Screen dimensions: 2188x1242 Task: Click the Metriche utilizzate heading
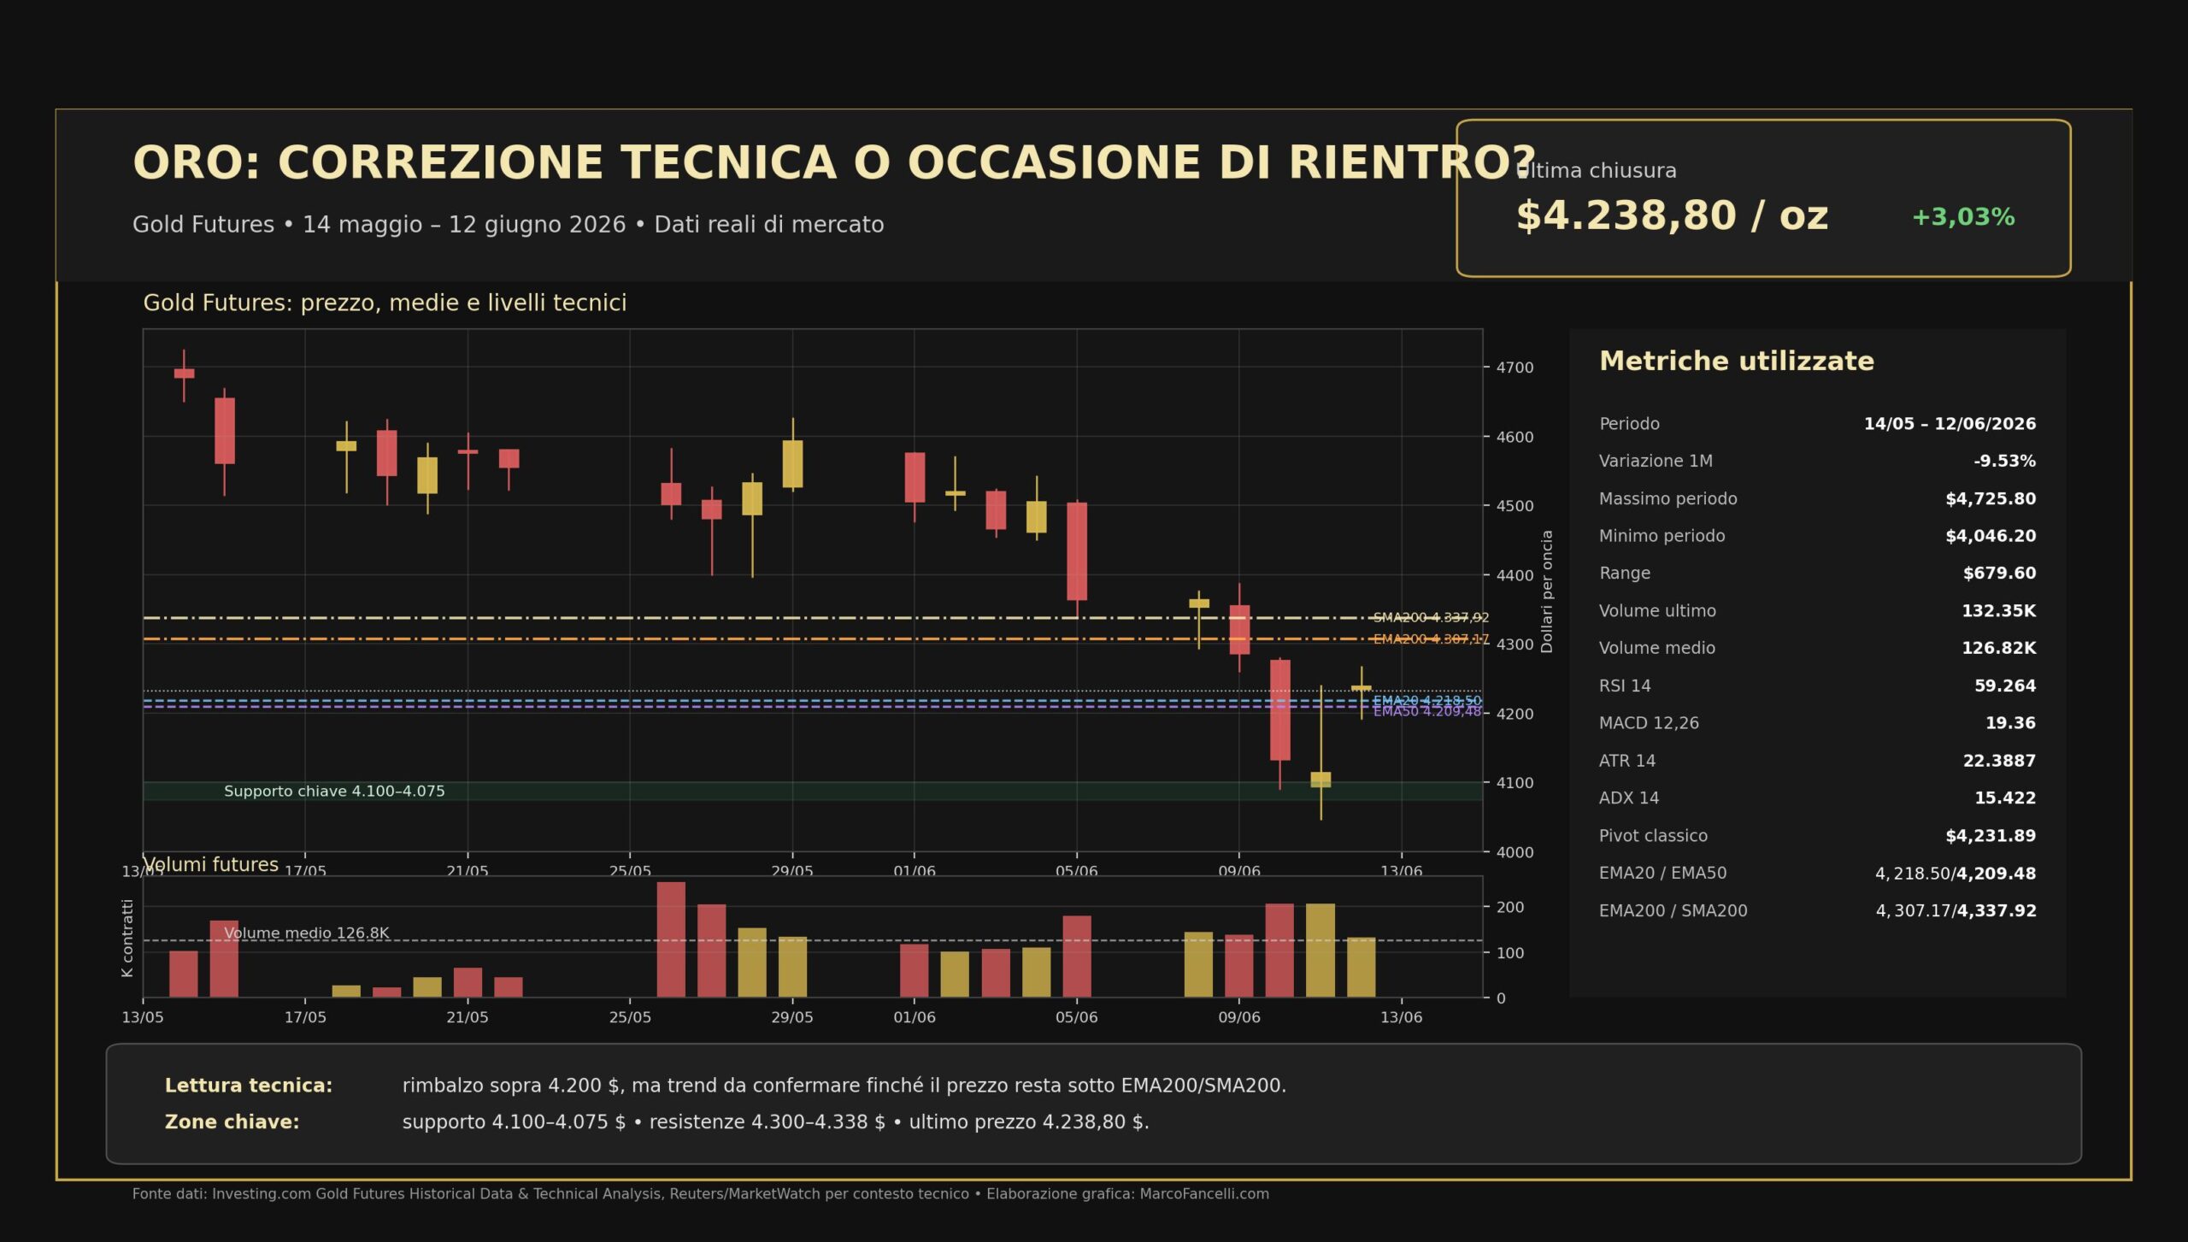click(x=1736, y=361)
